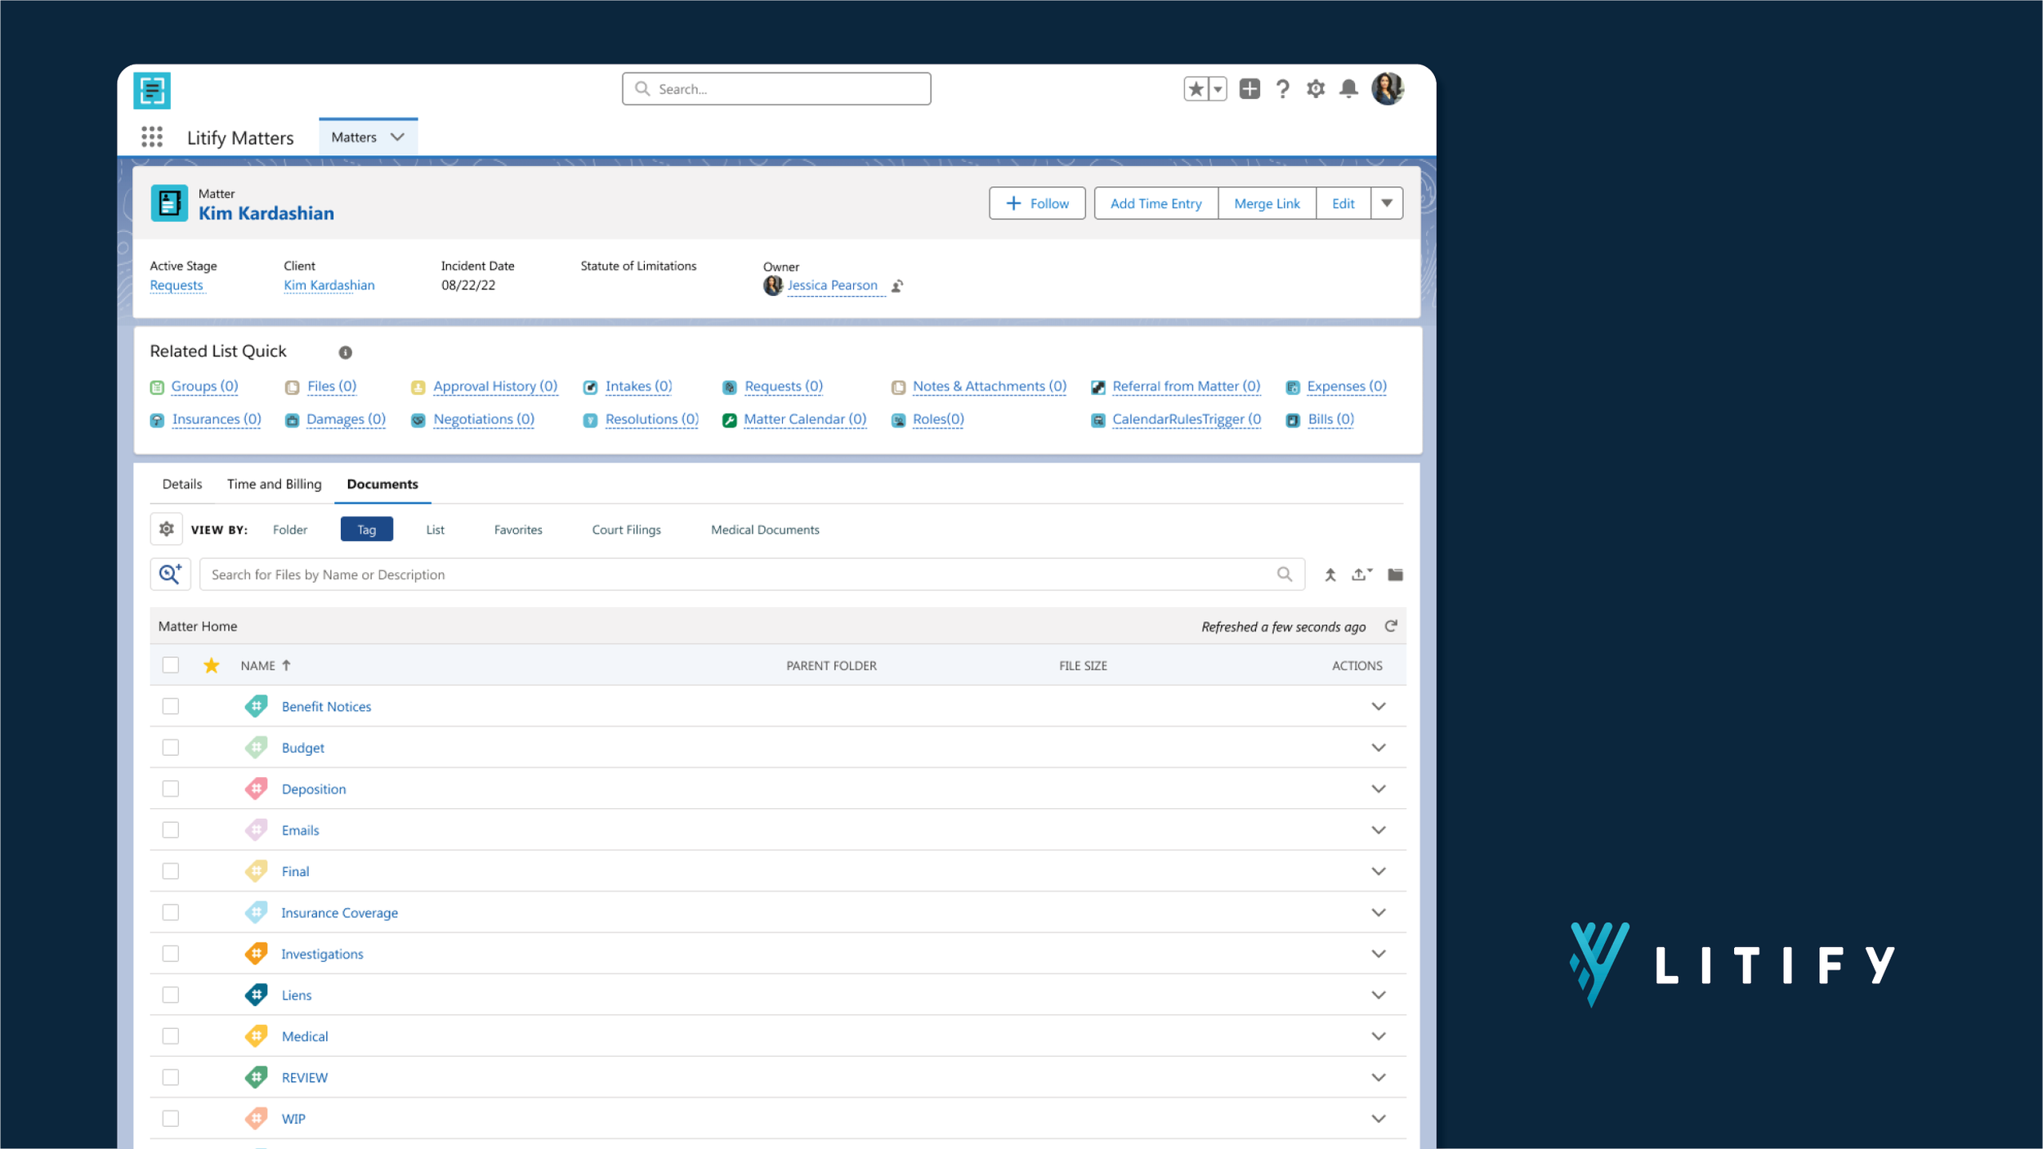Image resolution: width=2043 pixels, height=1149 pixels.
Task: Click the Merge Link button
Action: [x=1267, y=203]
